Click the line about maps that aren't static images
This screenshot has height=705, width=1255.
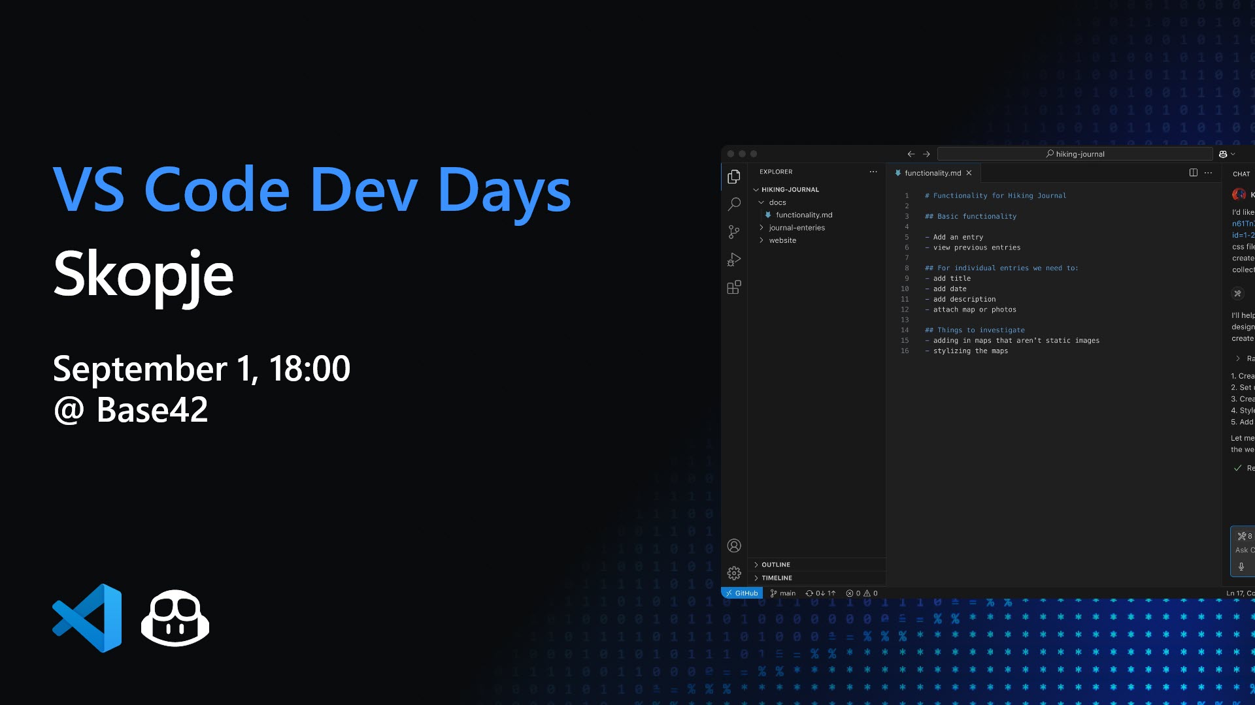pyautogui.click(x=1012, y=341)
